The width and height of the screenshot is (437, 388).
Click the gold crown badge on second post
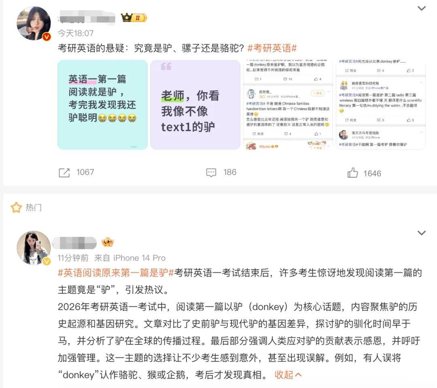tap(108, 242)
